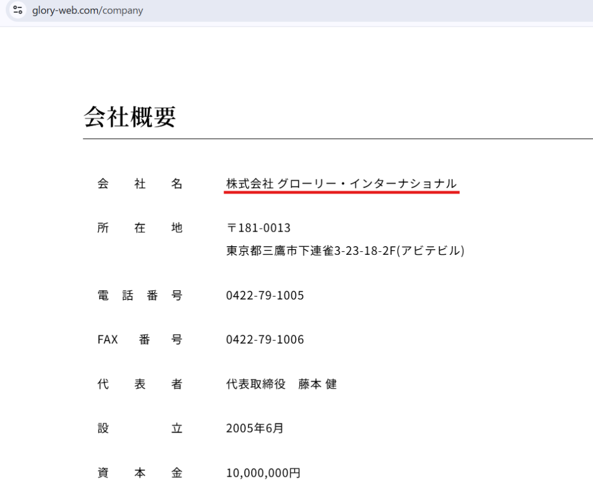Click the capital amount 10,000,000円
593x501 pixels.
tap(263, 473)
